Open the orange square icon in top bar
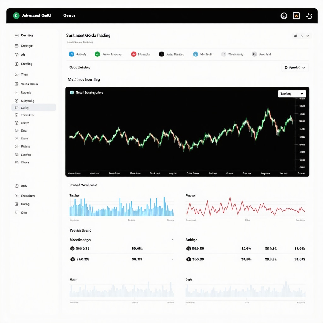 click(296, 16)
